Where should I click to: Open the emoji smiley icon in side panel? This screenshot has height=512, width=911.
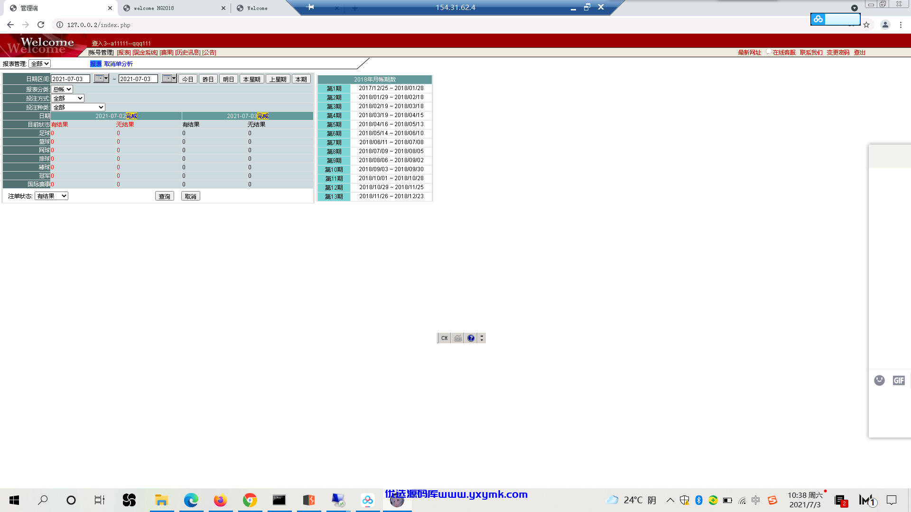click(x=879, y=380)
